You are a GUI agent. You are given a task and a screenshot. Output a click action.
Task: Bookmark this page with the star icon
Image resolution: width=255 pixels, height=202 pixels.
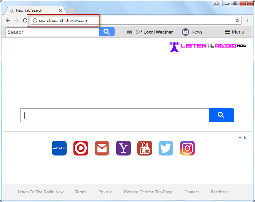[x=237, y=20]
